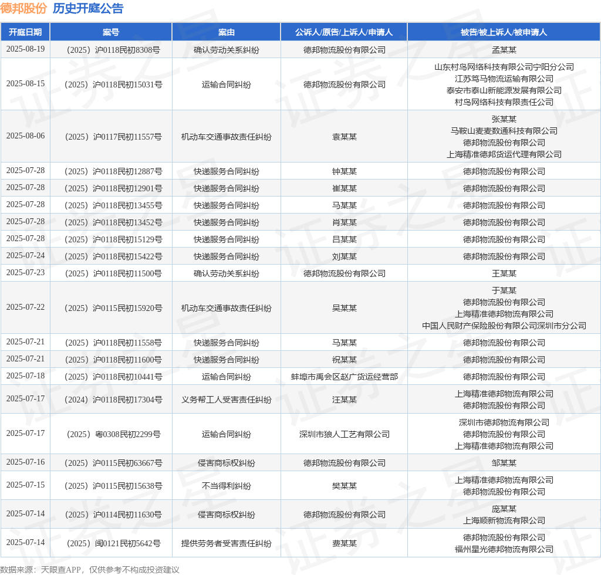
Task: Click plaintiff 吕某某
Action: pos(344,239)
